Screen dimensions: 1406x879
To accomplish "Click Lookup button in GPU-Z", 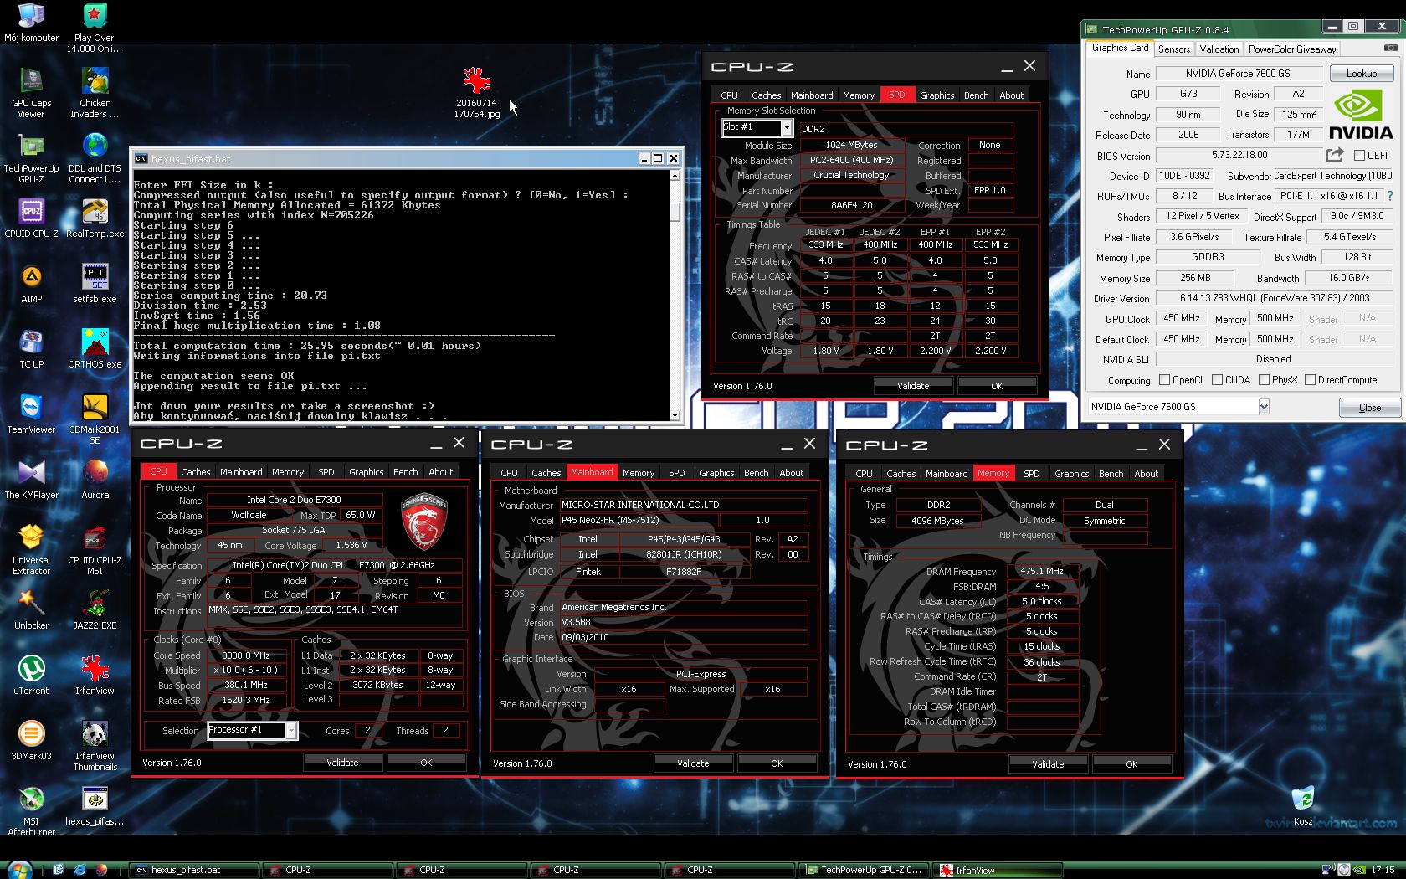I will click(x=1362, y=74).
